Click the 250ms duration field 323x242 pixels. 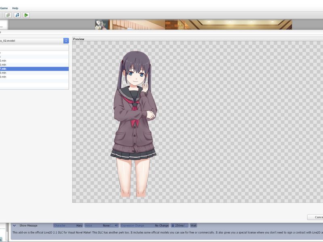pos(179,225)
